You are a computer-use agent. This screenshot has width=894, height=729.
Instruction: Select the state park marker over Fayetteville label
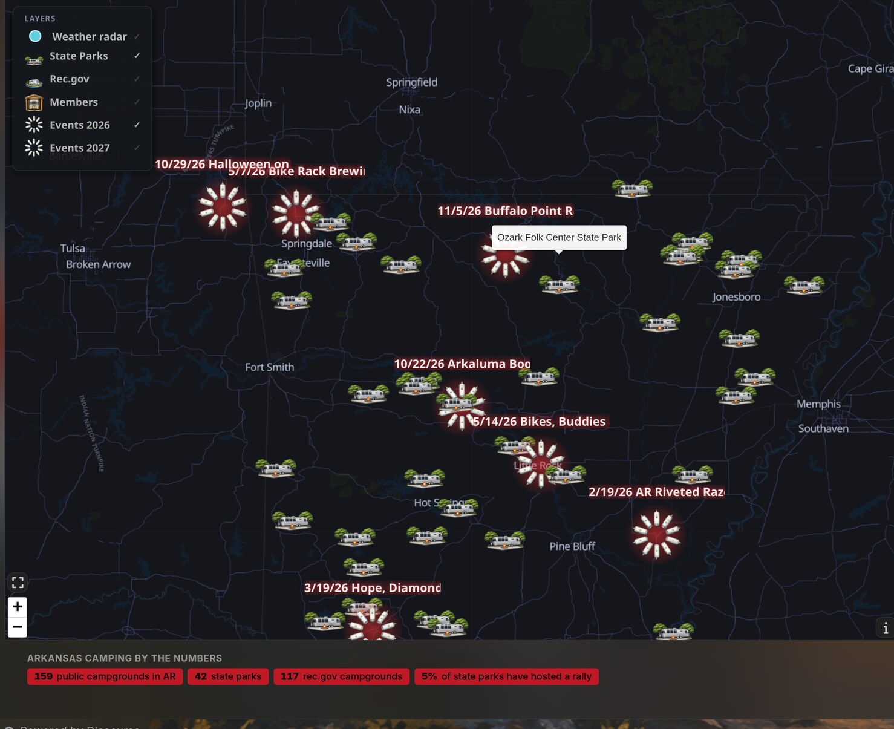pyautogui.click(x=285, y=267)
